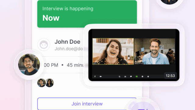Click the 12:53 call timer
The width and height of the screenshot is (195, 110).
click(170, 76)
